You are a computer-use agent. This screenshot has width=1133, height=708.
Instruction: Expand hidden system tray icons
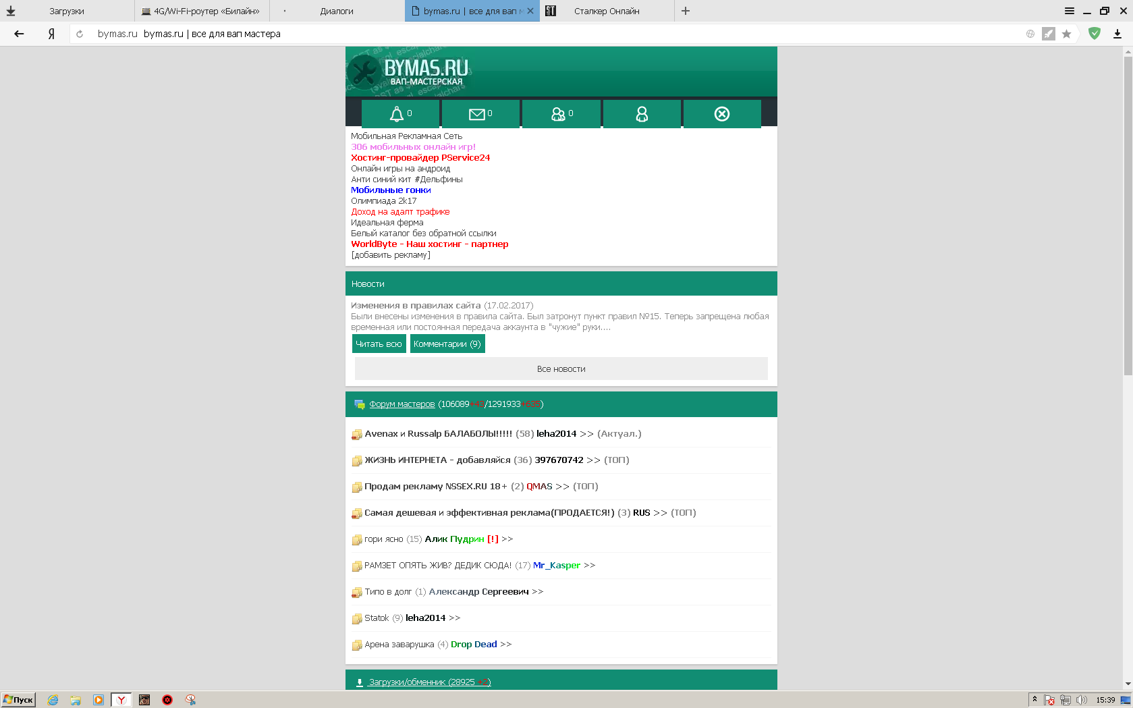[1034, 699]
